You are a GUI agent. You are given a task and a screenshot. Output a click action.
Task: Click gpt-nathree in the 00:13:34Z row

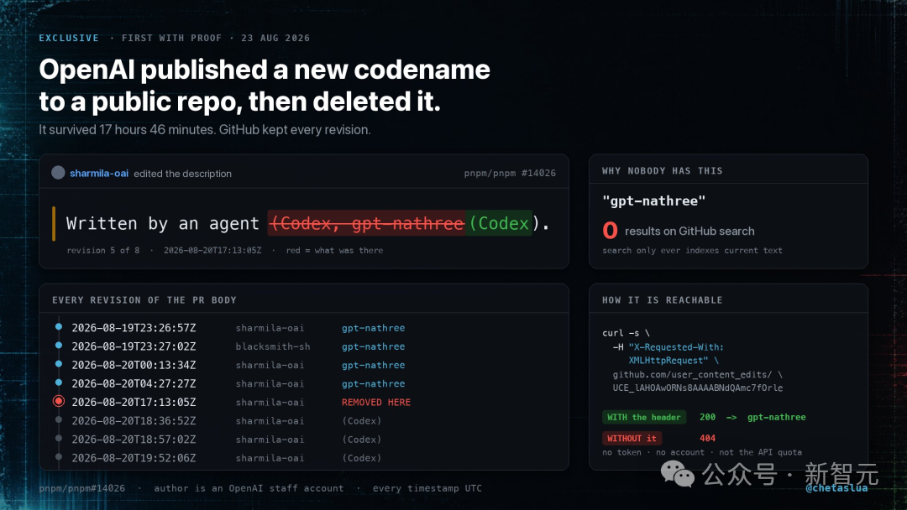(x=373, y=365)
